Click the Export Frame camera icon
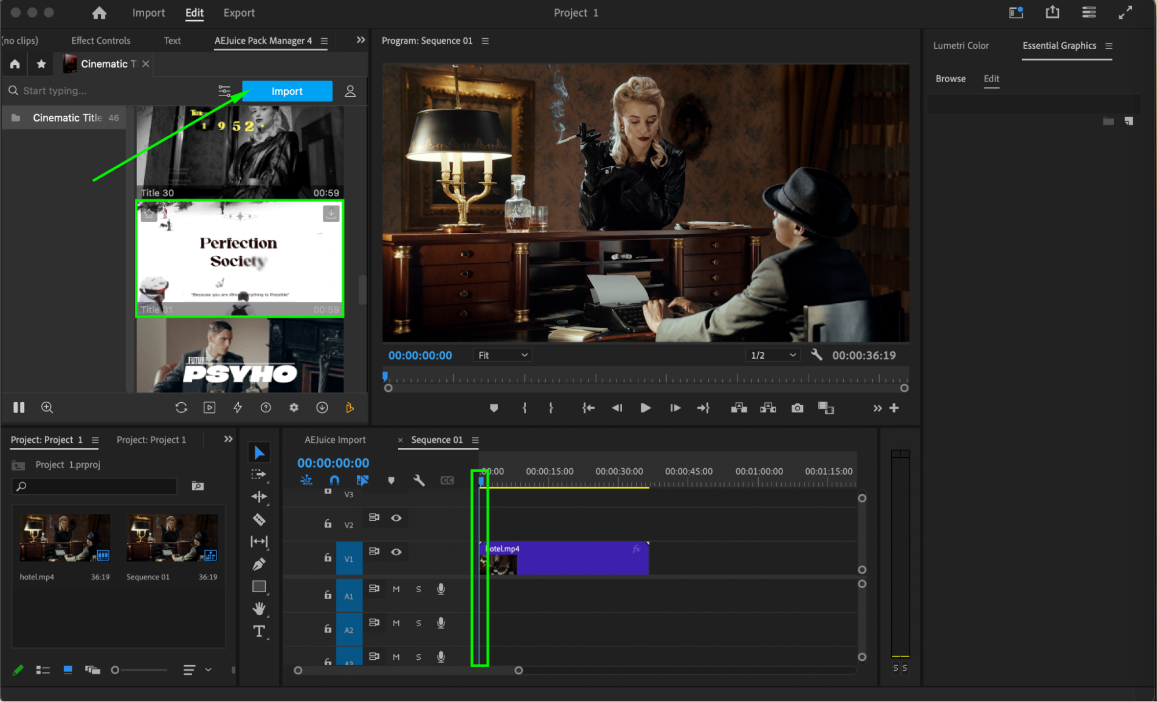The image size is (1157, 702). point(797,408)
